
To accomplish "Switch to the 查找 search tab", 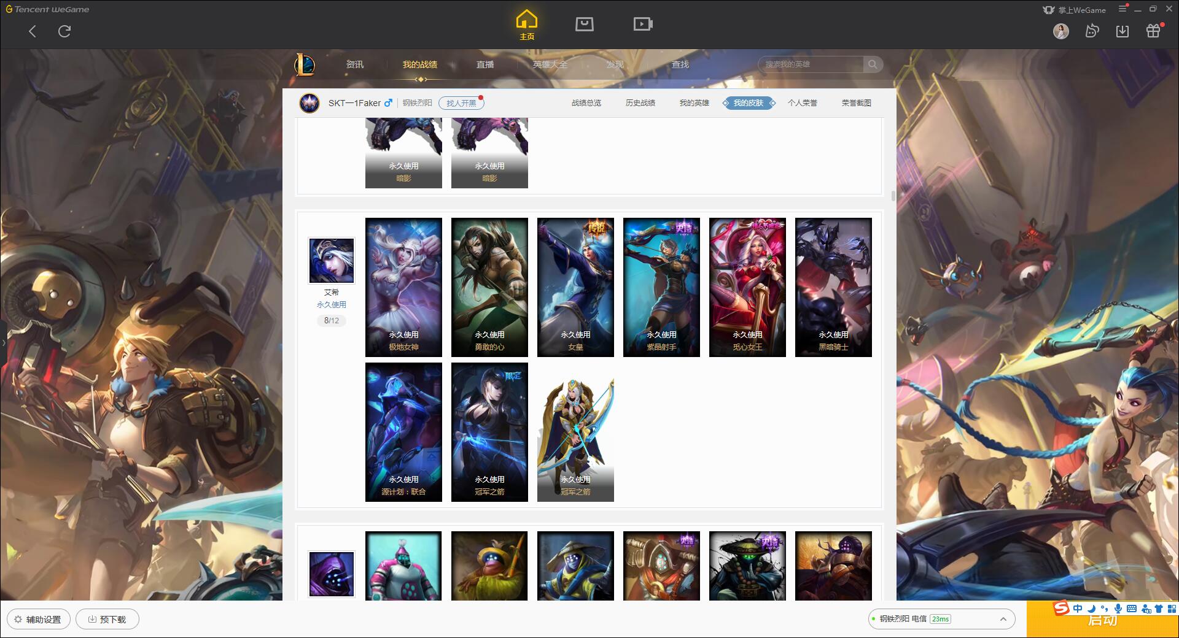I will pos(680,64).
